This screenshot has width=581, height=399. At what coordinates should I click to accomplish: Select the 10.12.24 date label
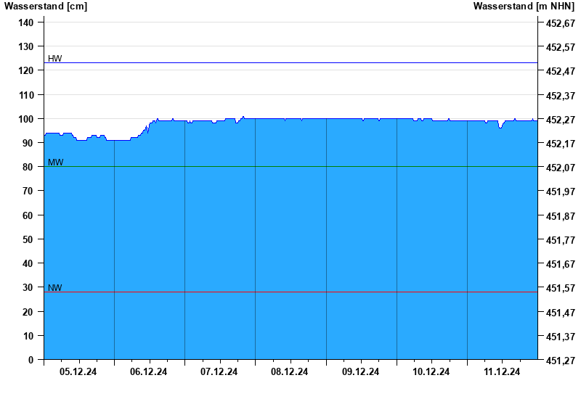click(431, 371)
